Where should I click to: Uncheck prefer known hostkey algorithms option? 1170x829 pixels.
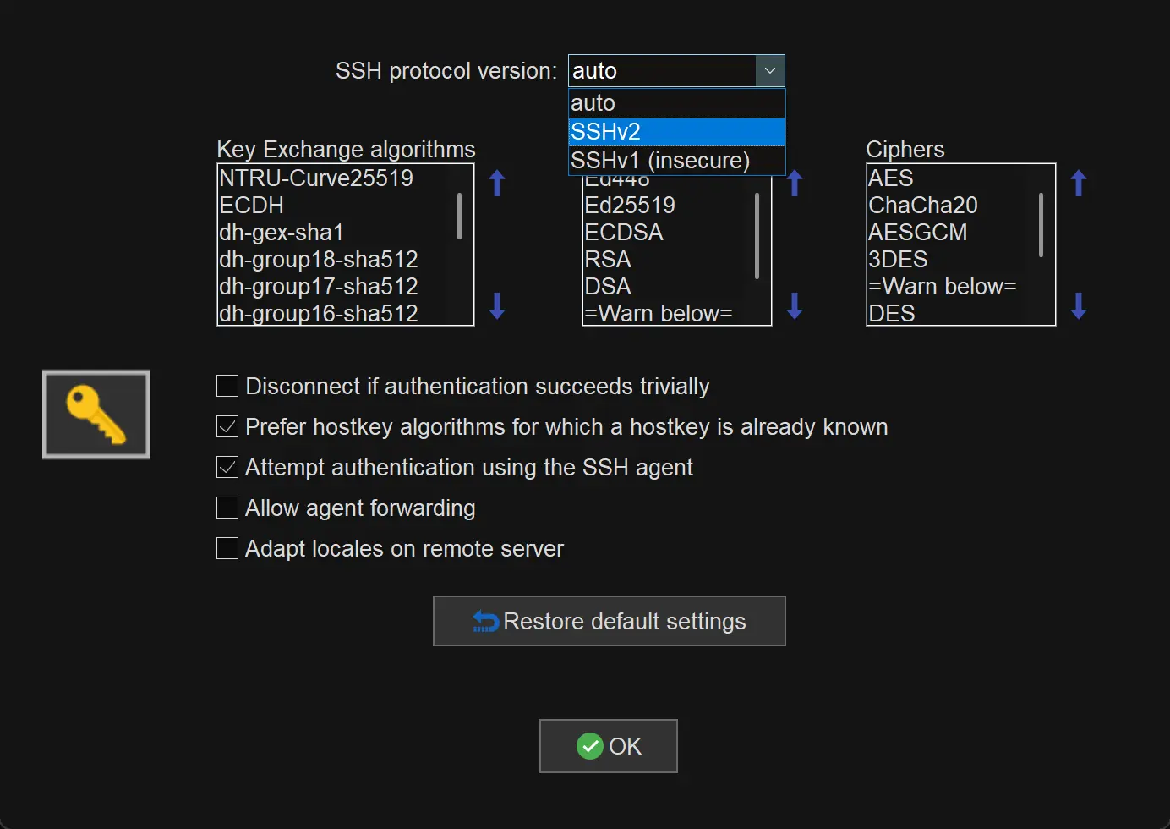pyautogui.click(x=227, y=427)
